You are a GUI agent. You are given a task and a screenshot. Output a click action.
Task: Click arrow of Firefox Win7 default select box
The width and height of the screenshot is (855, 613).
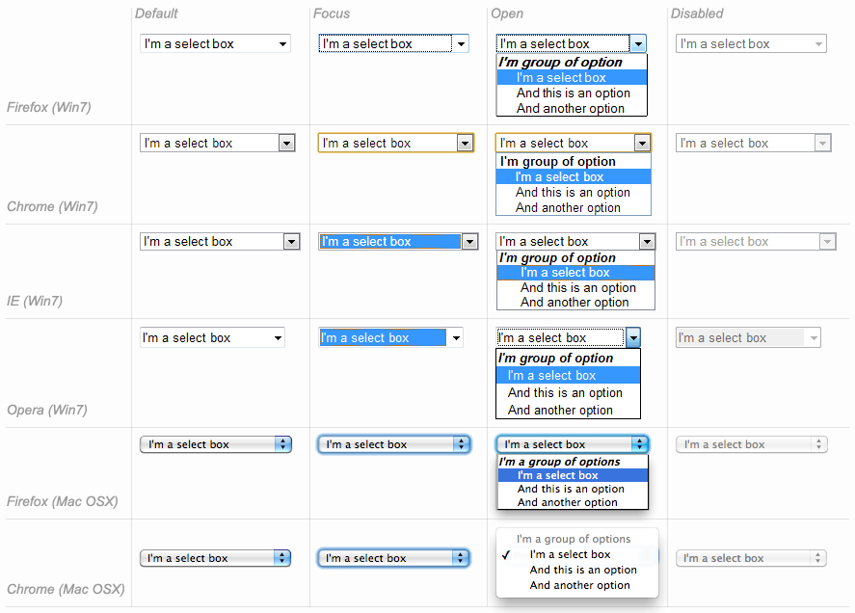282,44
